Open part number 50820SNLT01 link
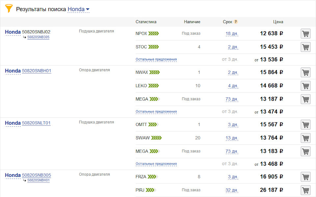Screen dimensions: 316x197 [36, 123]
